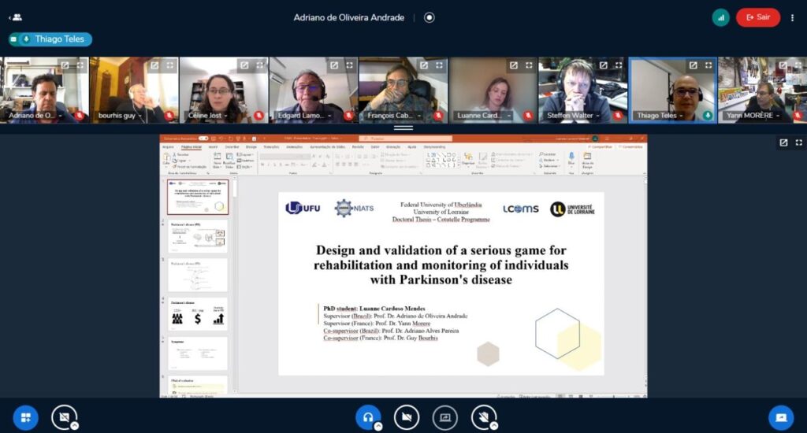Show the connection status indicator

(x=720, y=17)
